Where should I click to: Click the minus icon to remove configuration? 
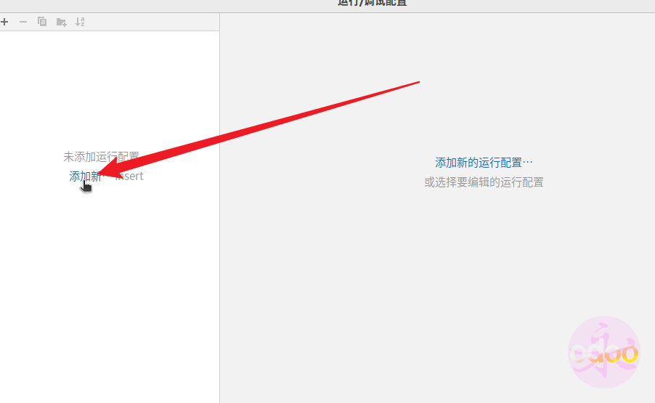pyautogui.click(x=23, y=22)
